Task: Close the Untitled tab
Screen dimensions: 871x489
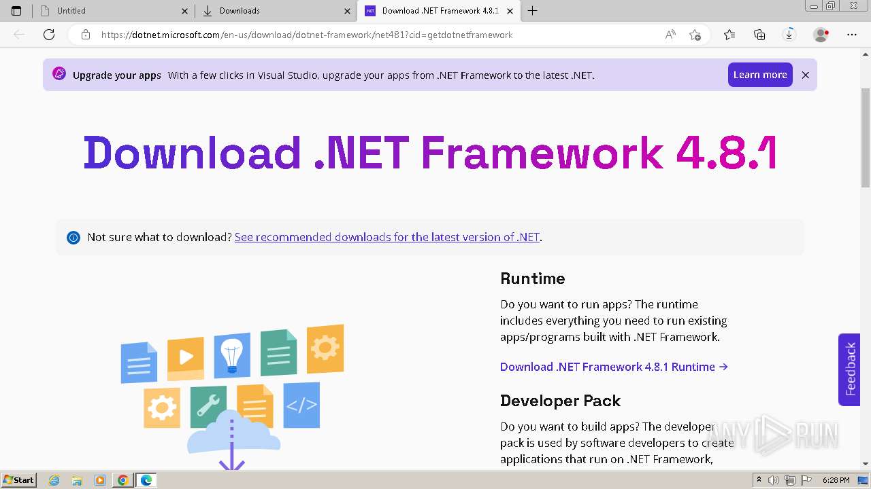Action: tap(184, 11)
